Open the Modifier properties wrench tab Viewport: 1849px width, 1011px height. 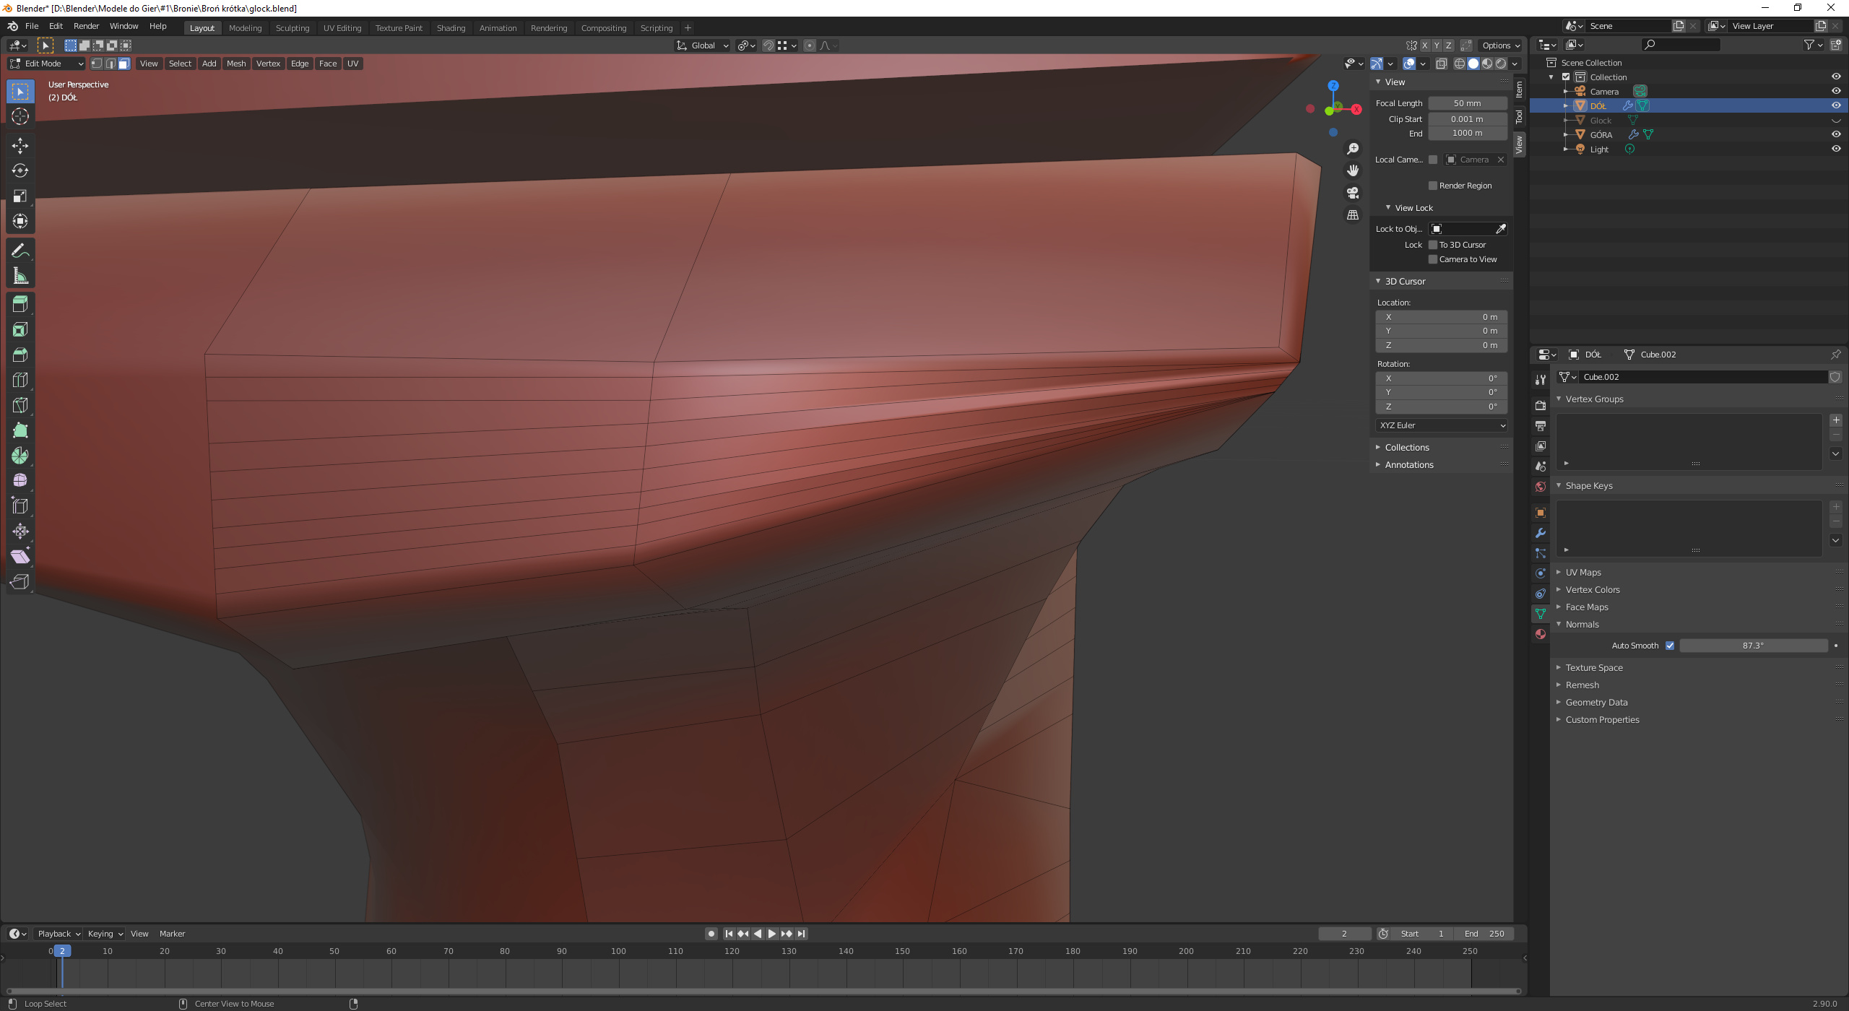[x=1541, y=533]
